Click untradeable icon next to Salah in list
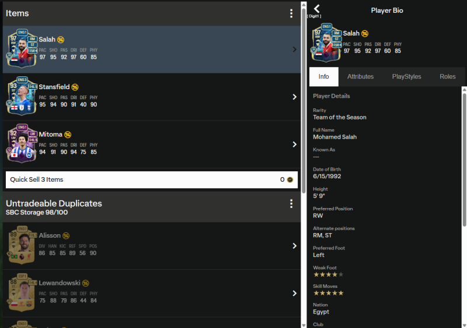The height and width of the screenshot is (328, 467). click(x=61, y=40)
